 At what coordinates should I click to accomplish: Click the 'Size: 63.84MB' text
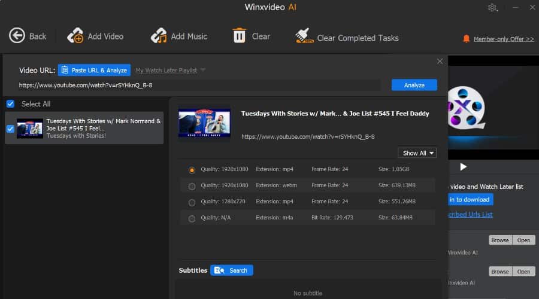coord(395,218)
